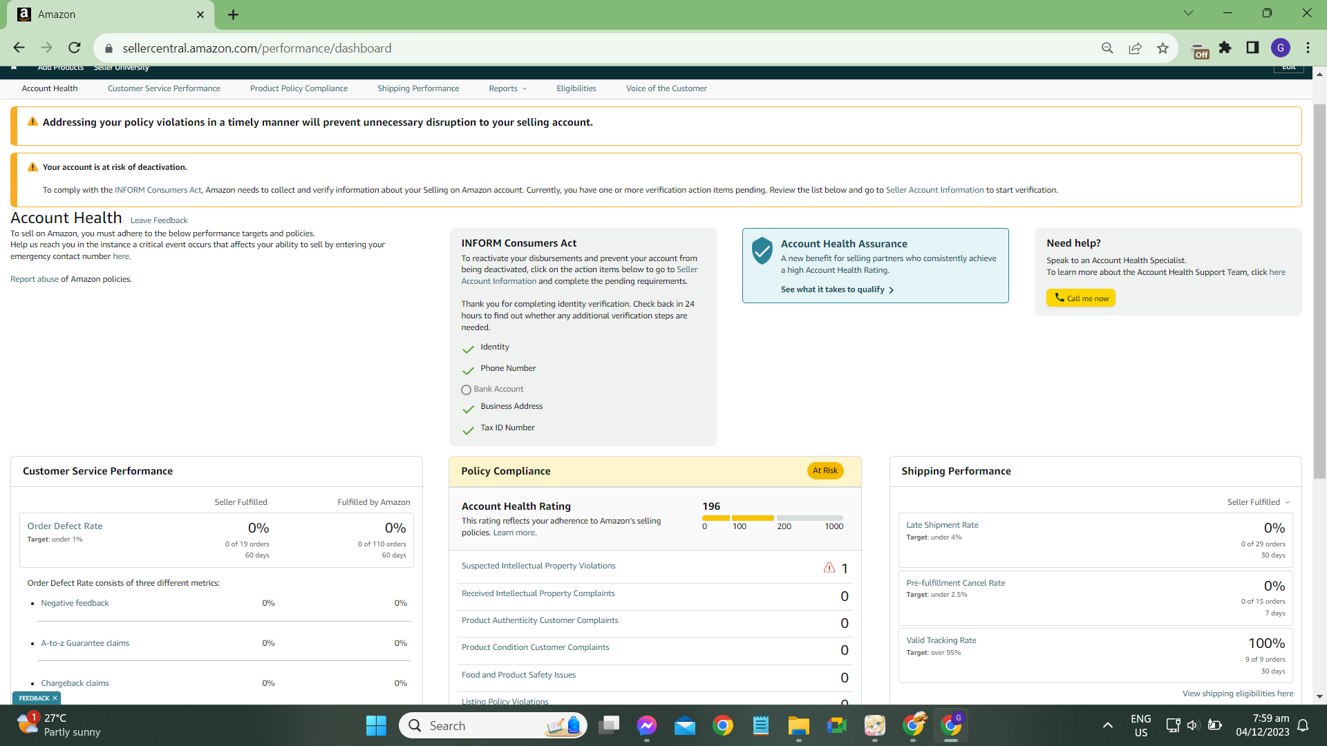Open File Explorer from the taskbar
The image size is (1327, 746).
tap(798, 725)
